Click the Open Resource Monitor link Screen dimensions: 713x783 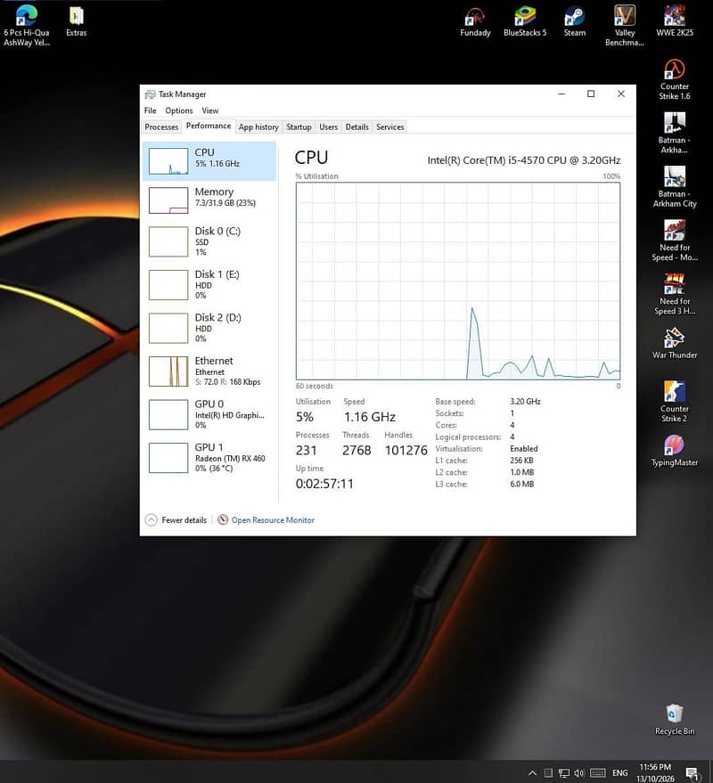coord(273,520)
